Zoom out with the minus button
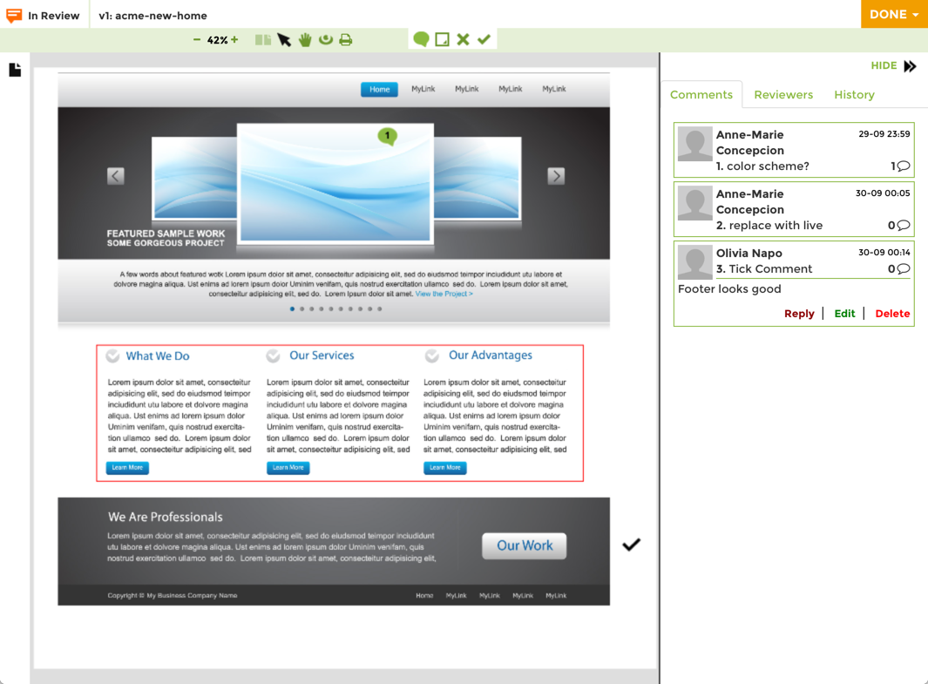928x684 pixels. click(x=196, y=39)
